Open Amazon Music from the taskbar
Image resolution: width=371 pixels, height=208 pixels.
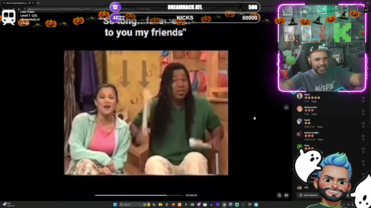click(218, 205)
